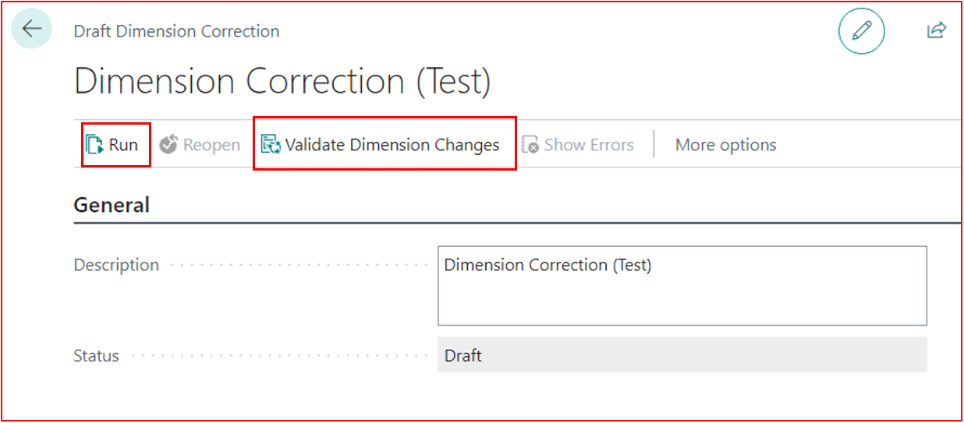Select Reopen in the action bar
Screen dimensions: 964x423
(x=200, y=145)
